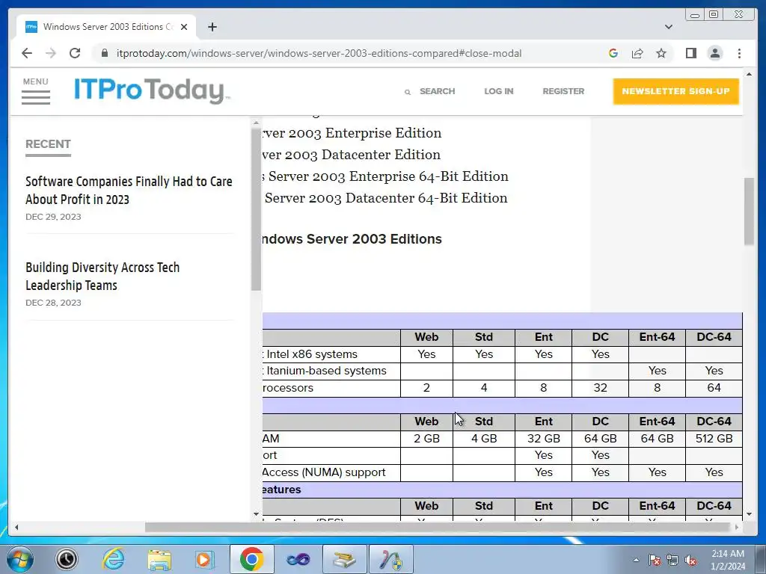This screenshot has width=766, height=574.
Task: Share this page icon
Action: pos(637,53)
